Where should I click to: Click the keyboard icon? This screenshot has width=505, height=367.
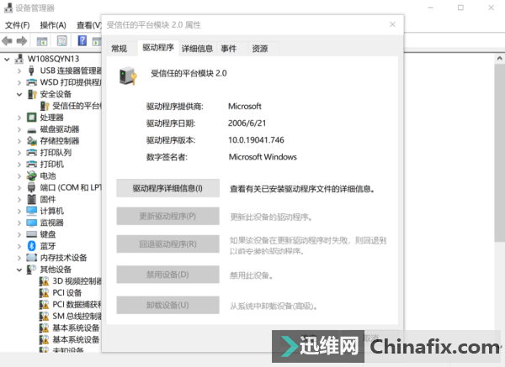coord(32,234)
